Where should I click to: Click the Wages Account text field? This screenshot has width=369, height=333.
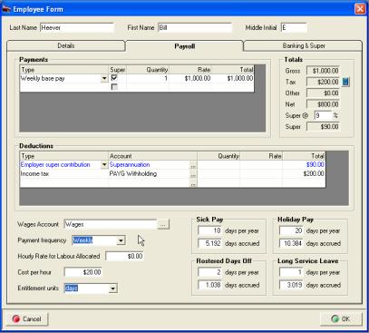tap(111, 225)
